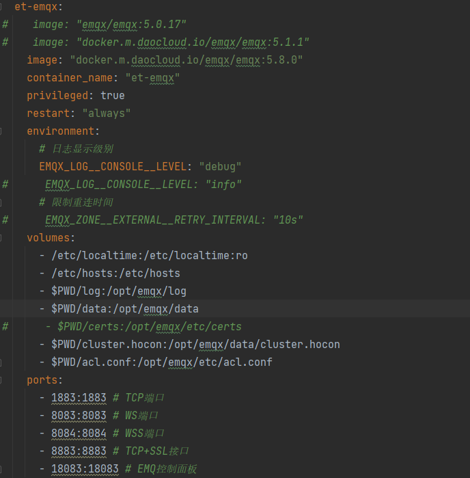Collapse the et-emqx block fold marker
Image resolution: width=470 pixels, height=478 pixels.
(1, 7)
